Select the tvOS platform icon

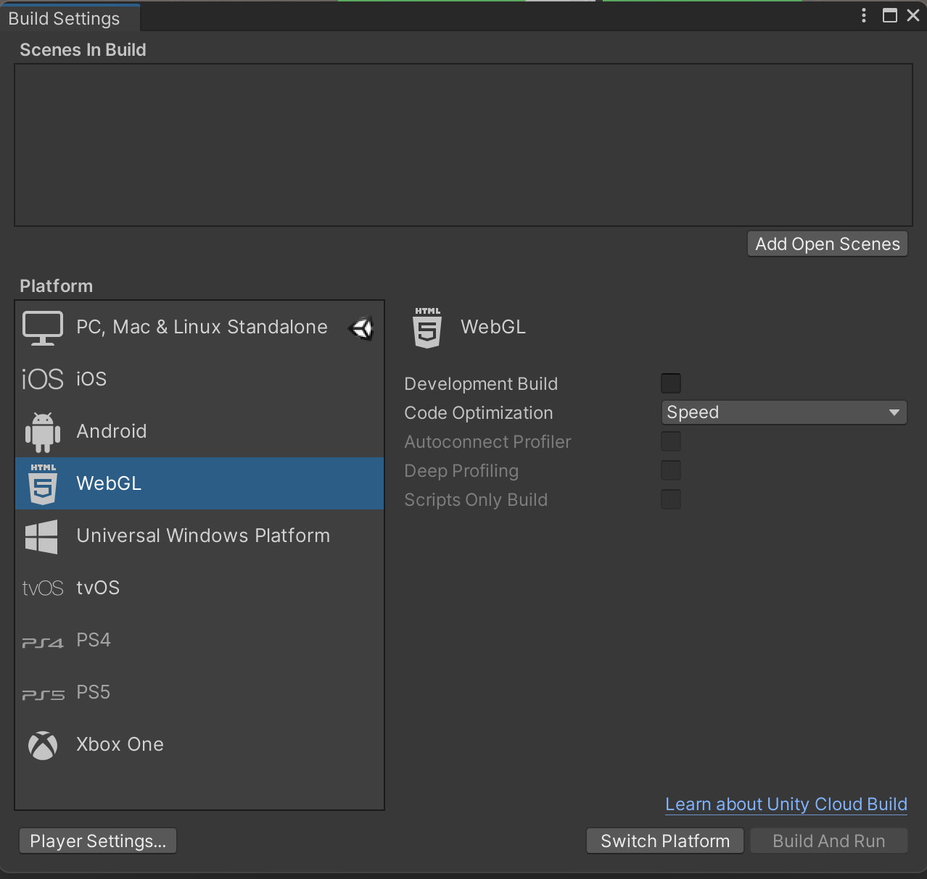click(43, 588)
